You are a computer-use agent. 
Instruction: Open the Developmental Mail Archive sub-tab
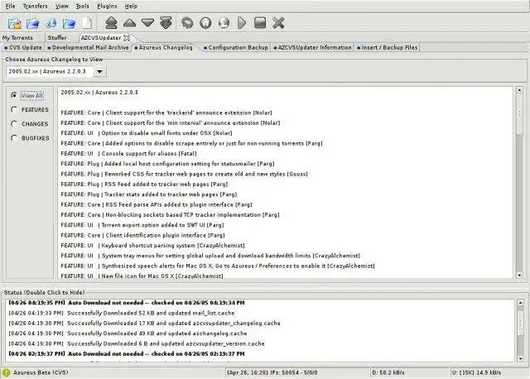pos(89,48)
